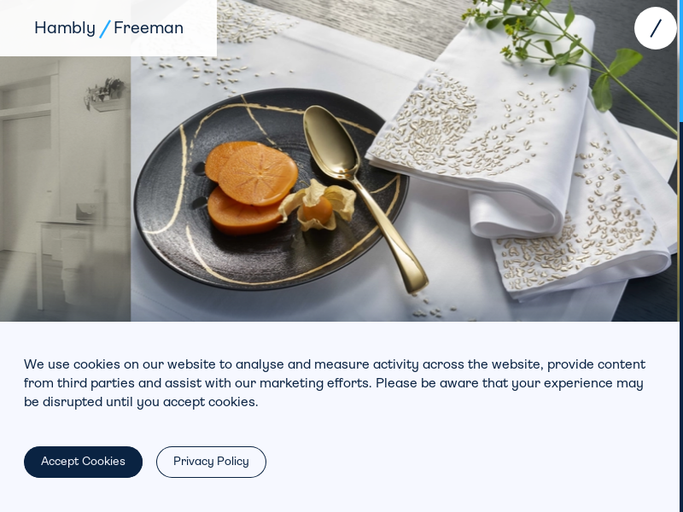Click the blue scrollbar thumb at right edge
Image resolution: width=683 pixels, height=512 pixels.
[x=680, y=60]
